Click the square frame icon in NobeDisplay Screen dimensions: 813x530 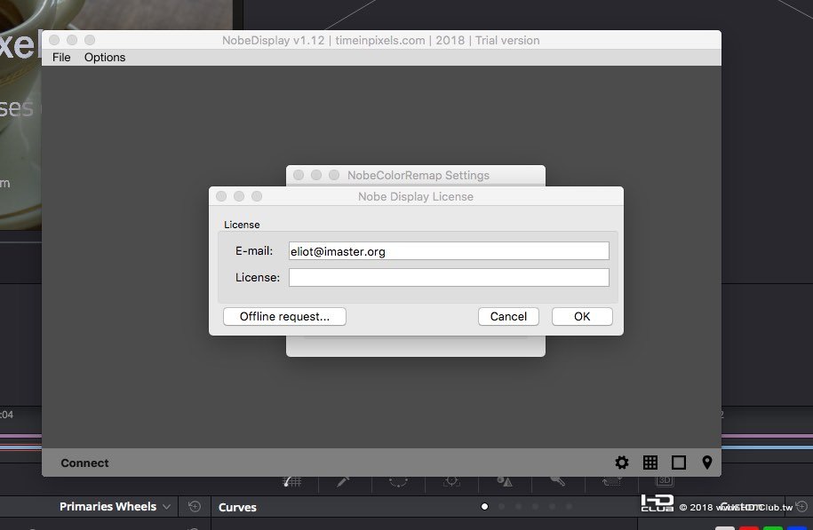pos(679,463)
